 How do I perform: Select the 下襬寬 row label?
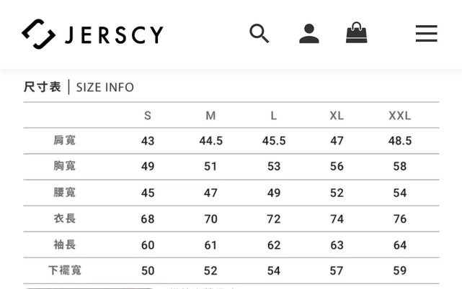[x=64, y=270]
